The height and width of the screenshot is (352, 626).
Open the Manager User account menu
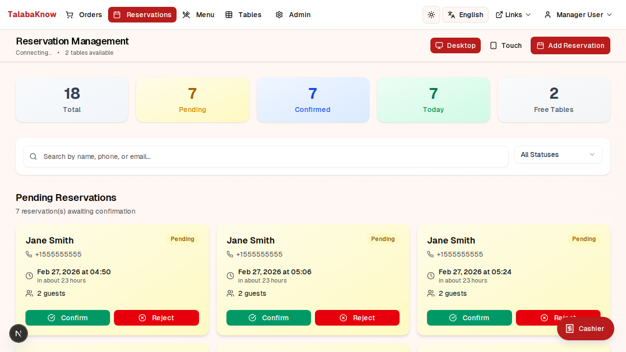coord(578,15)
